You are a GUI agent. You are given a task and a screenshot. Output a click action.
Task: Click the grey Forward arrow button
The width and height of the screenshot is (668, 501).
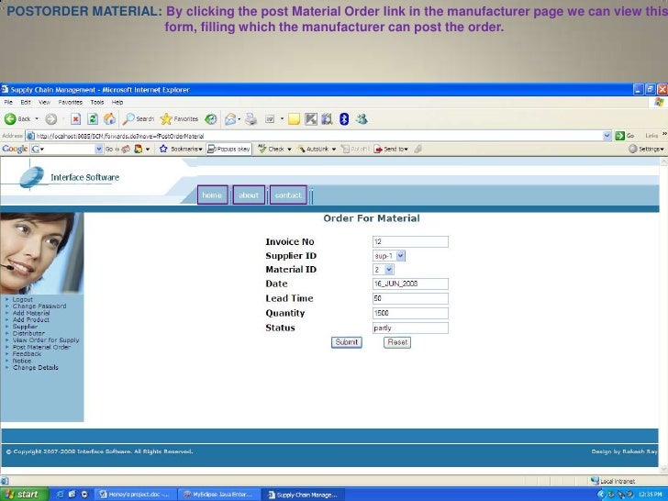click(x=51, y=119)
